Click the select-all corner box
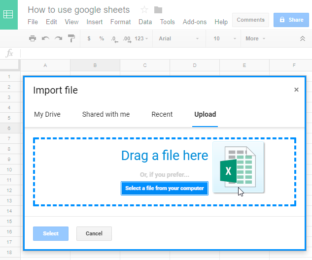Image resolution: width=312 pixels, height=260 pixels. tap(9, 65)
